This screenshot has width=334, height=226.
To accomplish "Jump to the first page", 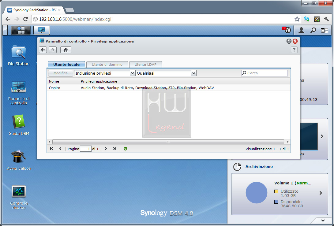I will (51, 149).
